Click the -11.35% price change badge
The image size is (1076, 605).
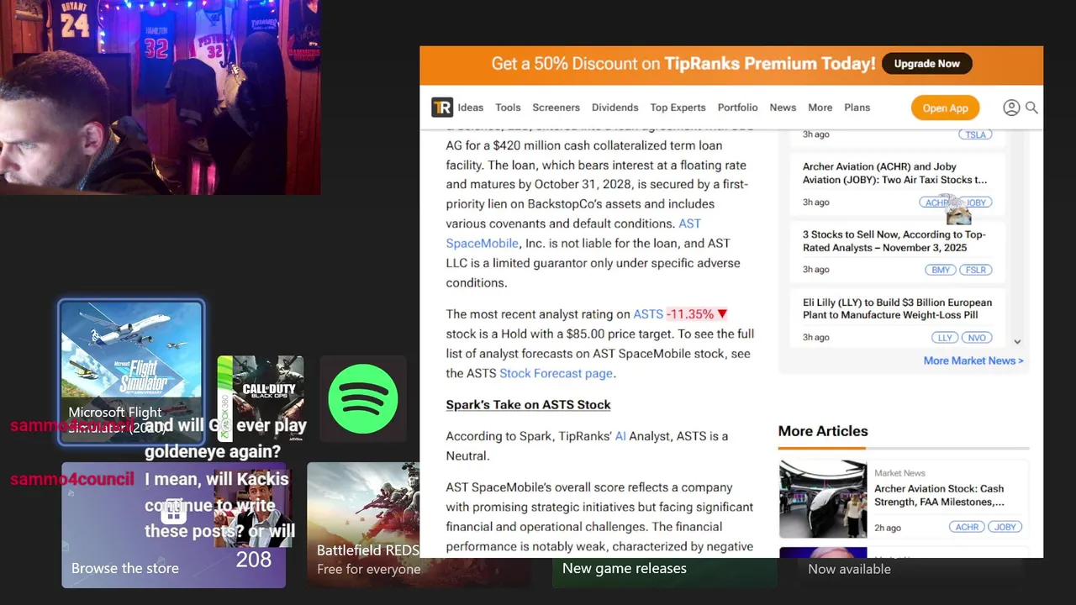click(x=696, y=314)
